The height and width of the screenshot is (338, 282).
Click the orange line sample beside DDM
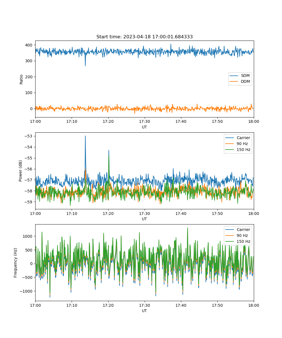coord(234,82)
